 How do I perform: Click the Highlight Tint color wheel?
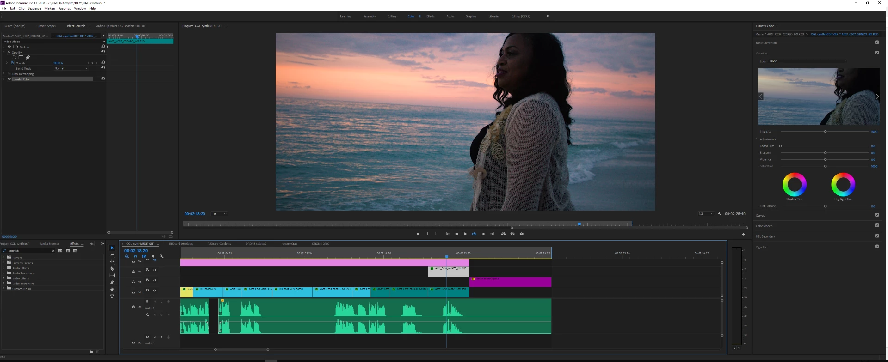[x=843, y=184]
